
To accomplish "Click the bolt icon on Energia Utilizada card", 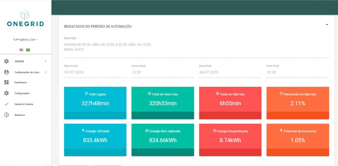I will [83, 130].
